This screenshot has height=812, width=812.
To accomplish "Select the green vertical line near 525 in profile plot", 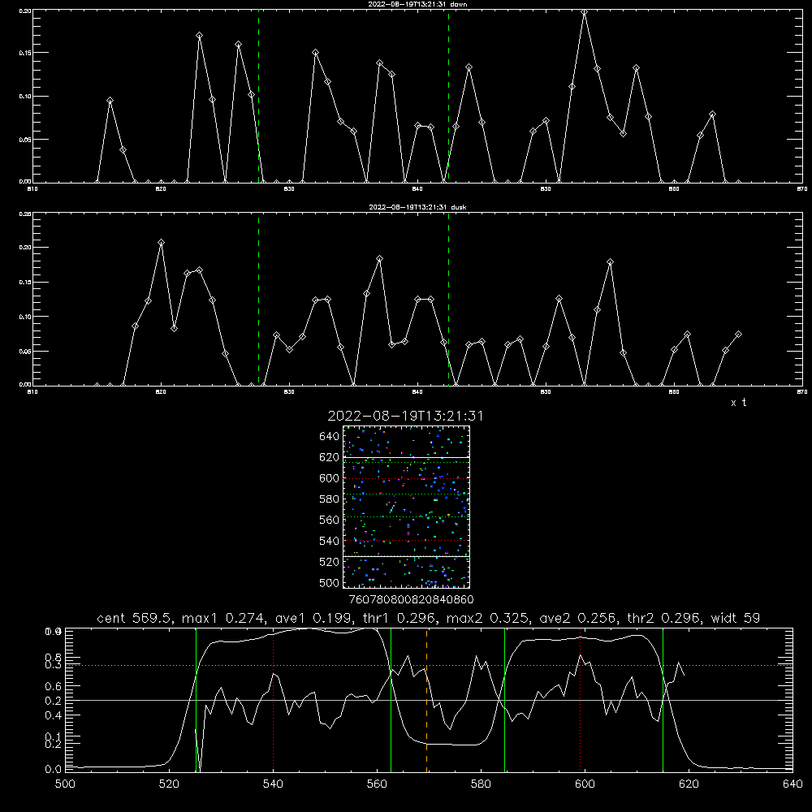I will [196, 700].
